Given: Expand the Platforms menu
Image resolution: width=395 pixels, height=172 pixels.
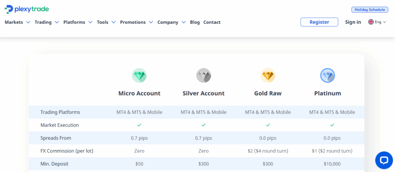Looking at the screenshot, I should [78, 22].
